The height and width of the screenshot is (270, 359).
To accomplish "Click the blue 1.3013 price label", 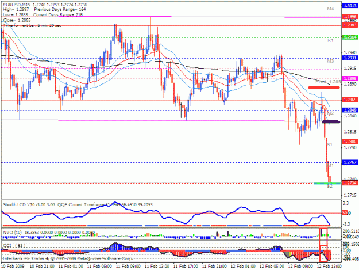I will 350,6.
